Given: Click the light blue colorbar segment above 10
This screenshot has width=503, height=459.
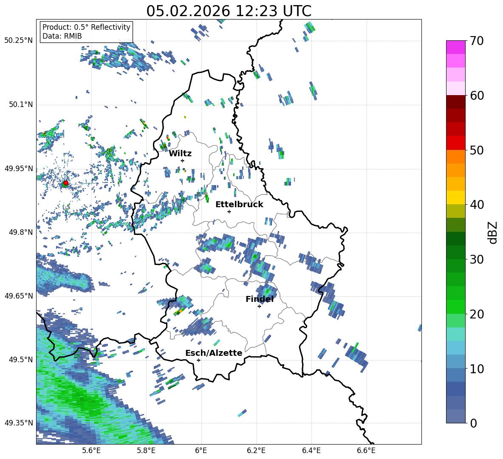Looking at the screenshot, I should coord(455,362).
